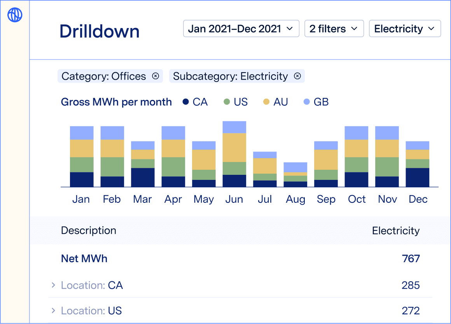Toggle the CA series legend dot
Screen dimensions: 451x324
(186, 102)
